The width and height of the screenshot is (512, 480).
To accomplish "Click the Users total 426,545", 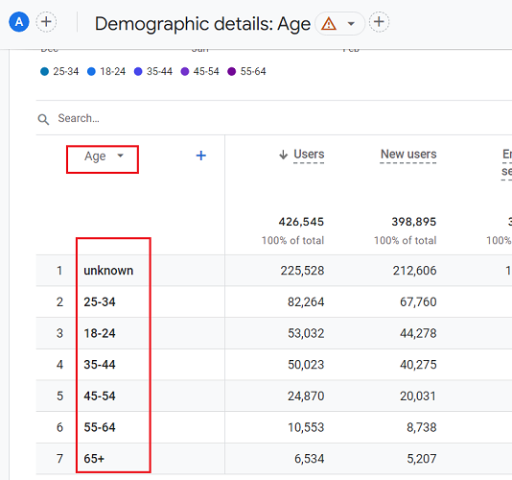I will 301,222.
